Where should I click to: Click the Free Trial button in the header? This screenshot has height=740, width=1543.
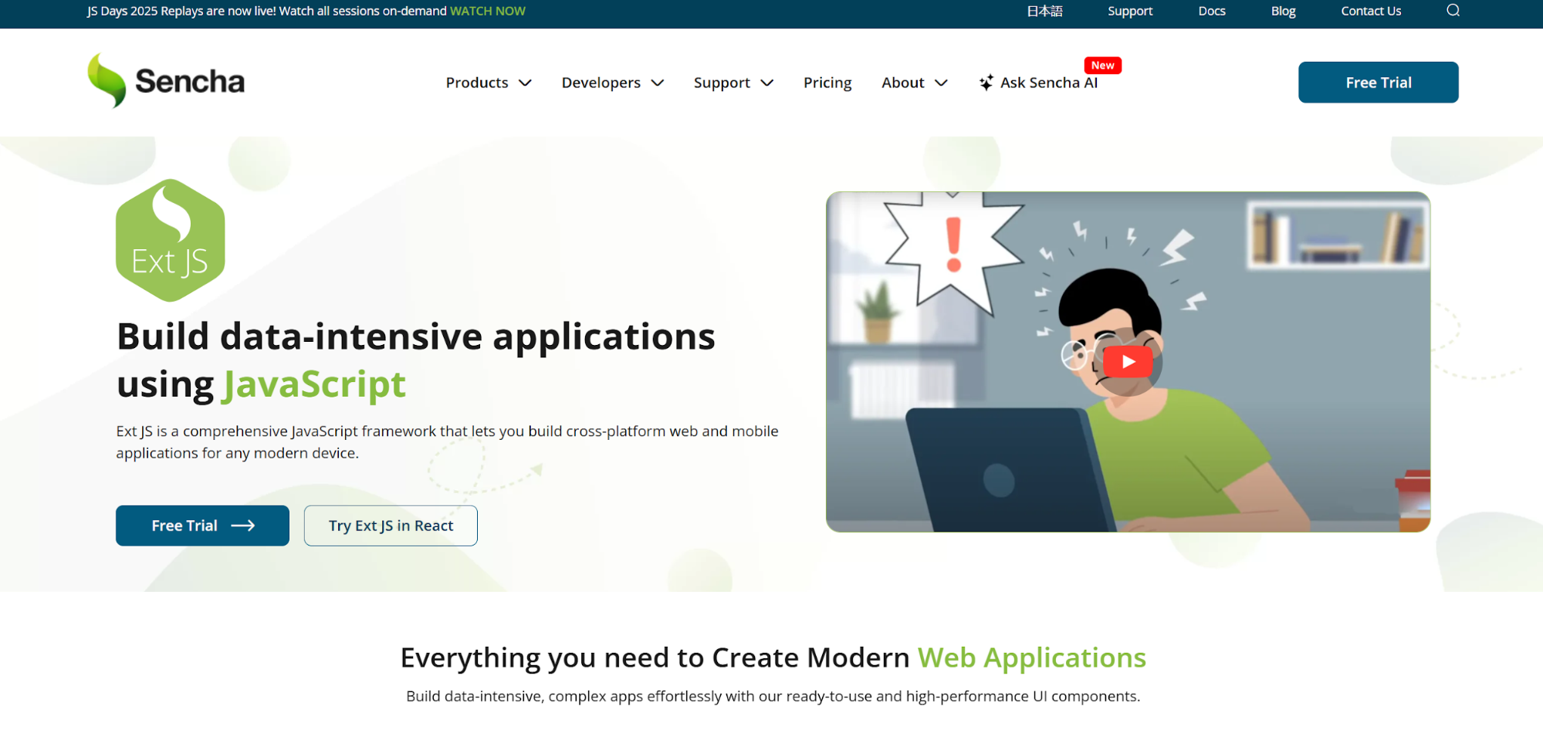click(1378, 83)
